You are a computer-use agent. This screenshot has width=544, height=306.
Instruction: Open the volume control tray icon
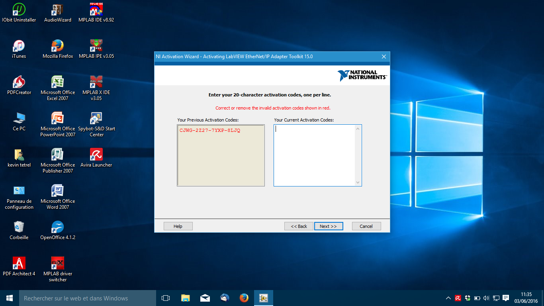click(486, 298)
